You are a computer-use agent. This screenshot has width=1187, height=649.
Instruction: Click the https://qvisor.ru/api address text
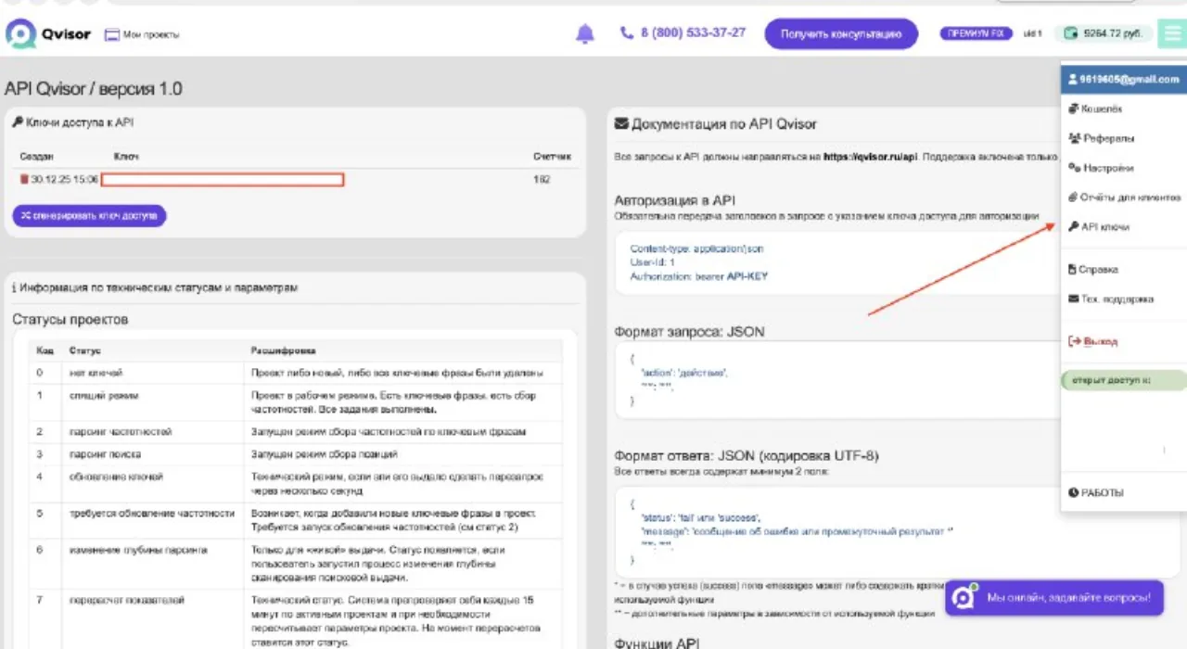(870, 157)
